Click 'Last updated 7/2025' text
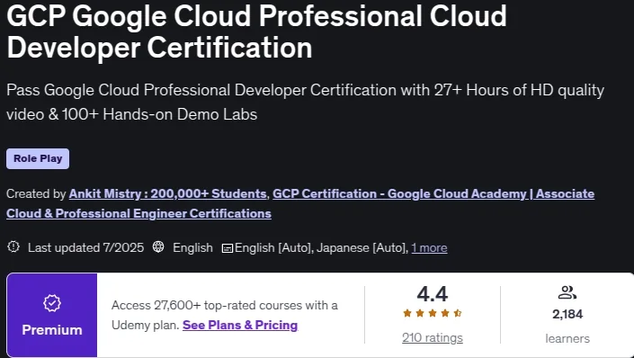The width and height of the screenshot is (634, 358). (x=85, y=247)
